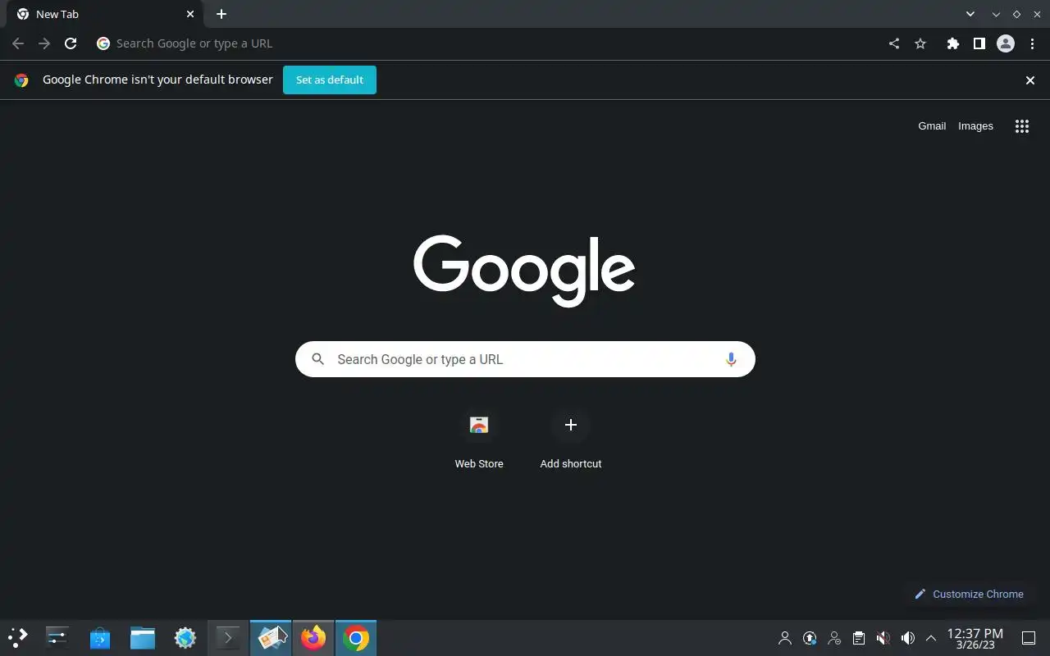Minimize the Chrome window
The image size is (1050, 656).
point(996,14)
